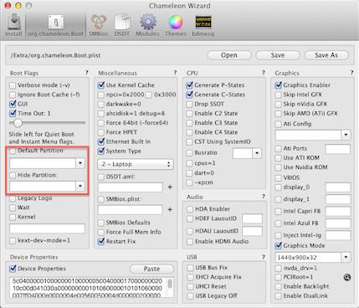This screenshot has width=359, height=308.
Task: Enable the npci=0x2000 checkbox
Action: click(101, 95)
